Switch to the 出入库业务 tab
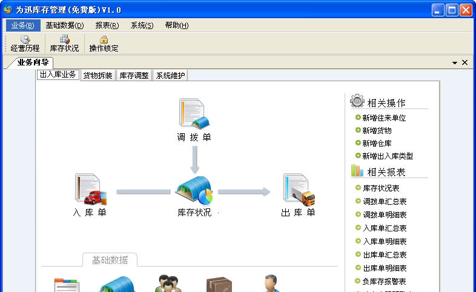 (58, 75)
